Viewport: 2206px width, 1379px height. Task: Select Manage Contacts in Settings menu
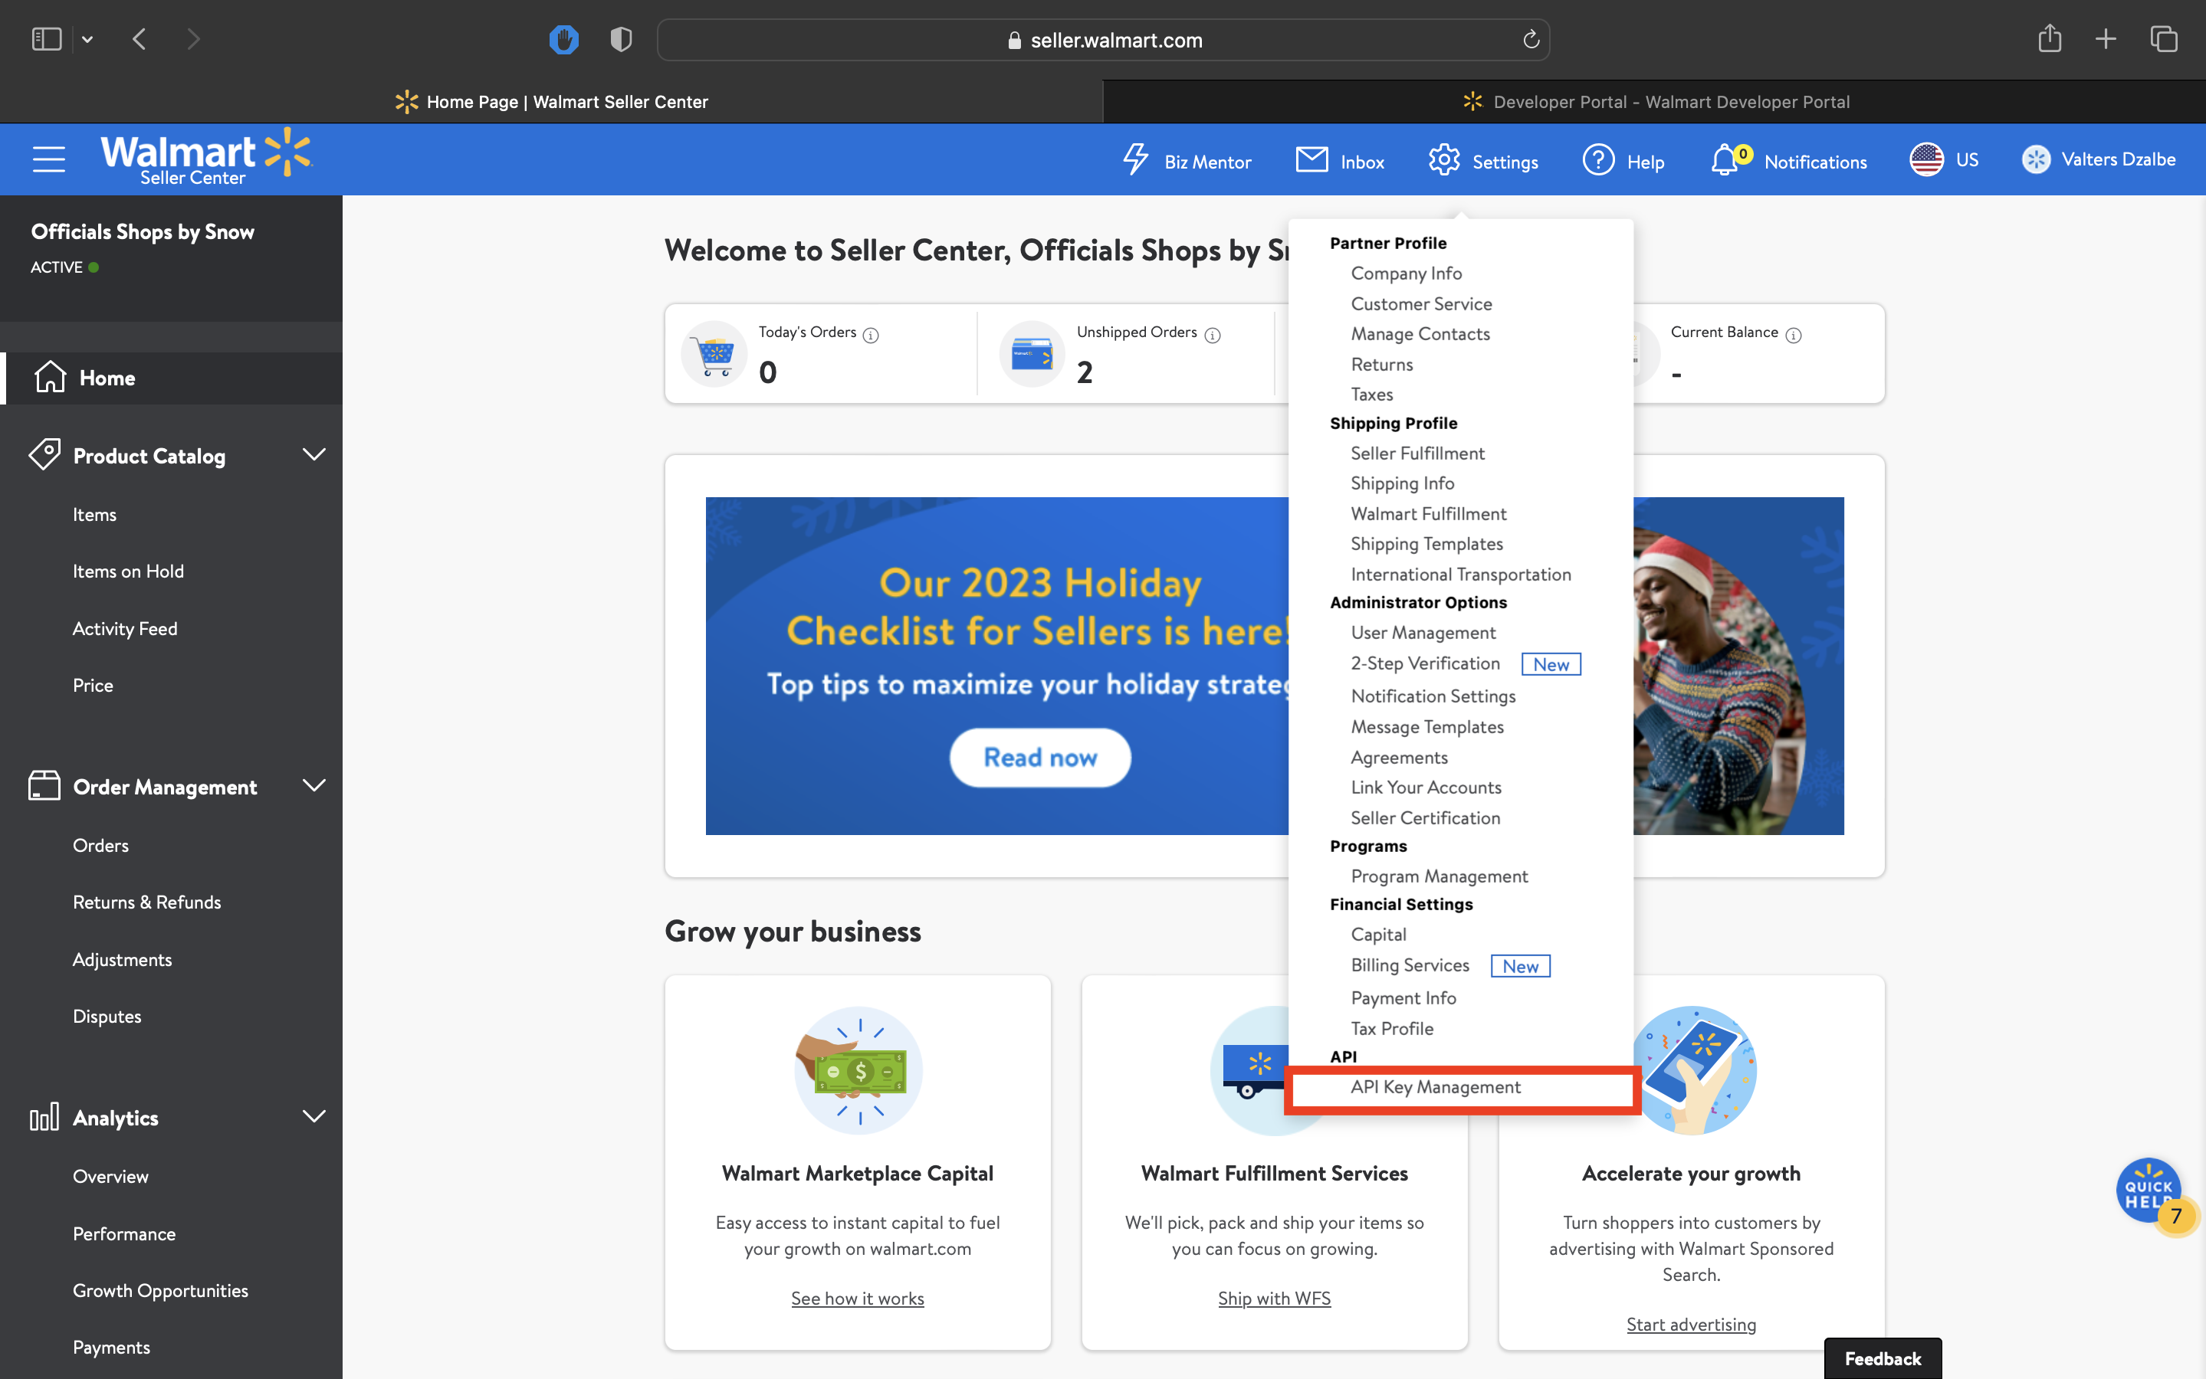[1420, 334]
